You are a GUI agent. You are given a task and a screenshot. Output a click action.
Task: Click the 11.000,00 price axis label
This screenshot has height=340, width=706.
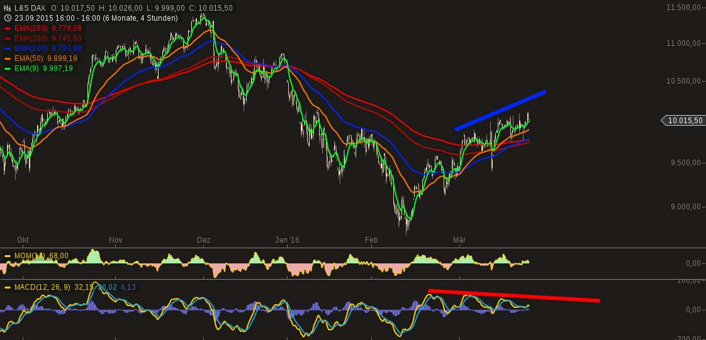click(685, 43)
